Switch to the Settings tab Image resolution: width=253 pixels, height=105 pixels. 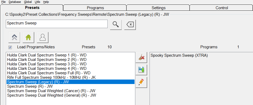(158, 8)
